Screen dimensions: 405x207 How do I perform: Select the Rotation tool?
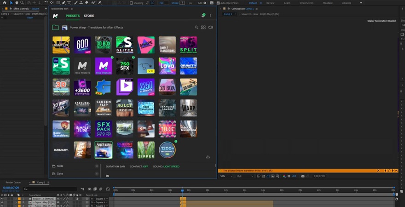pyautogui.click(x=46, y=3)
